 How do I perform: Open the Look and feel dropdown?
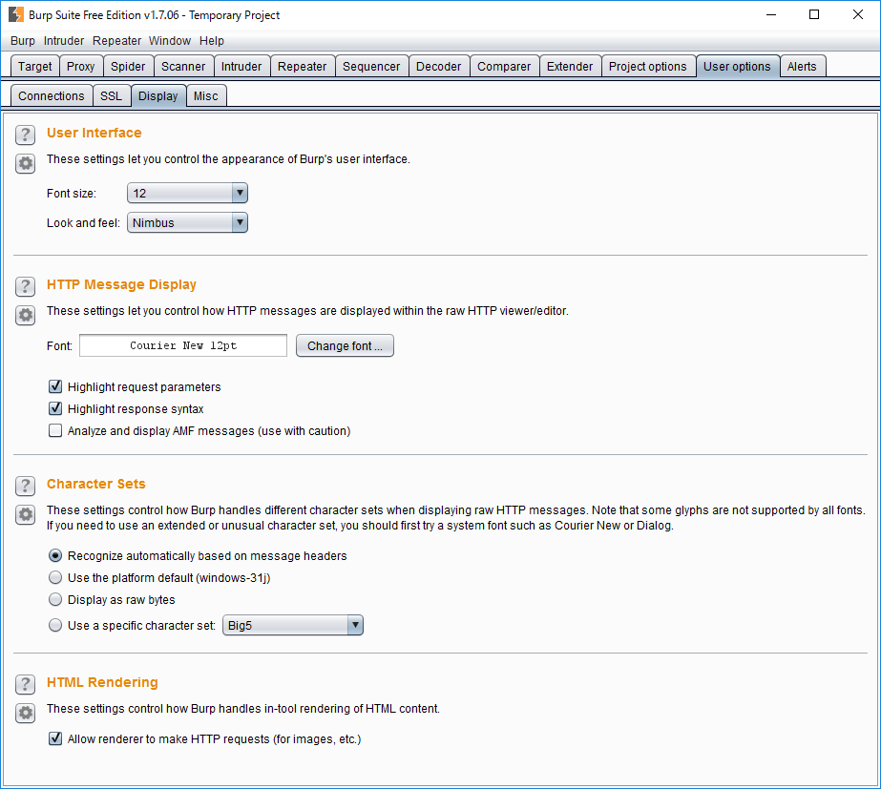pos(187,223)
